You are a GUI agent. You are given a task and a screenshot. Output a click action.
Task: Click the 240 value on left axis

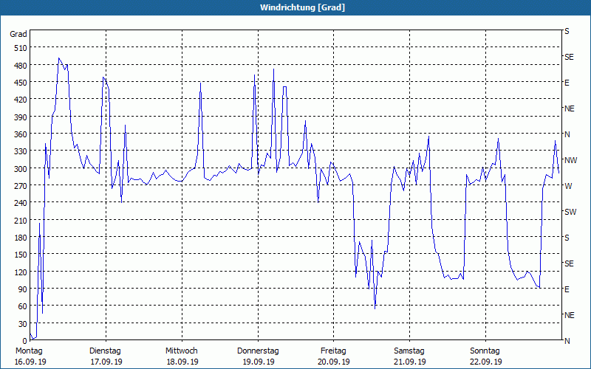pos(21,204)
